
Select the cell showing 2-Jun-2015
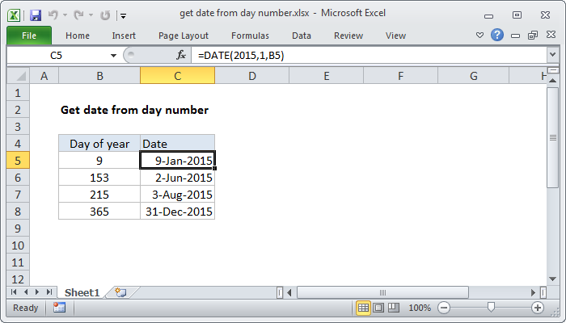[x=178, y=178]
